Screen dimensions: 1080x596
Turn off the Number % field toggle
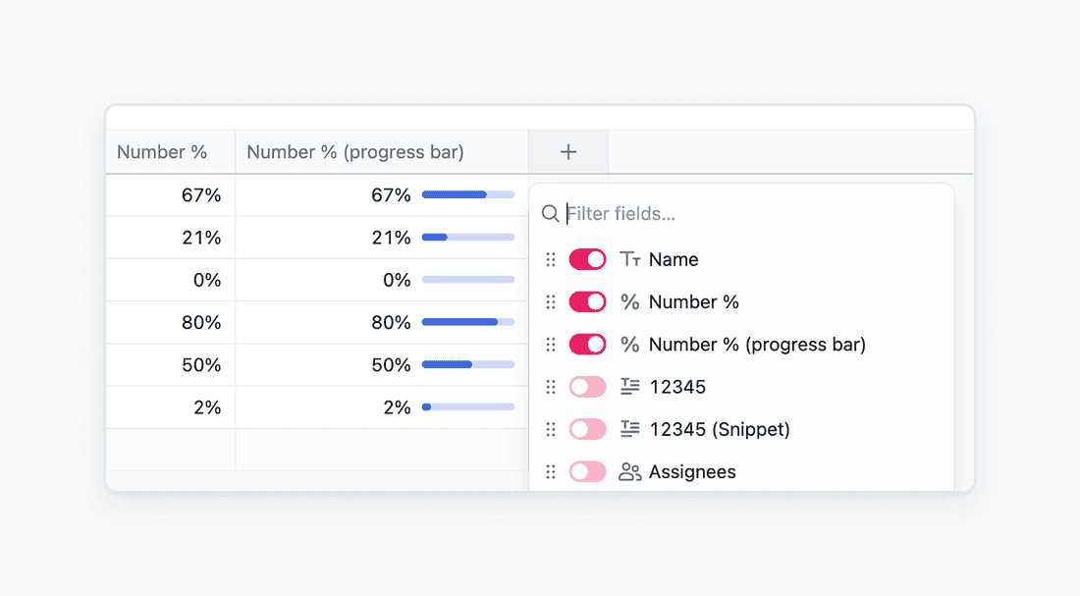[587, 301]
